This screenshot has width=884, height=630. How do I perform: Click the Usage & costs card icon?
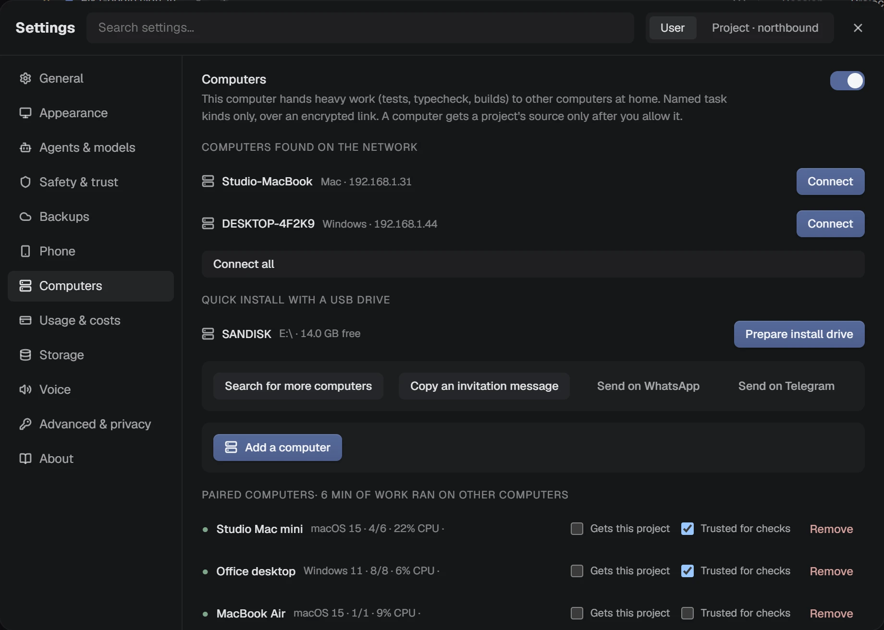[25, 320]
